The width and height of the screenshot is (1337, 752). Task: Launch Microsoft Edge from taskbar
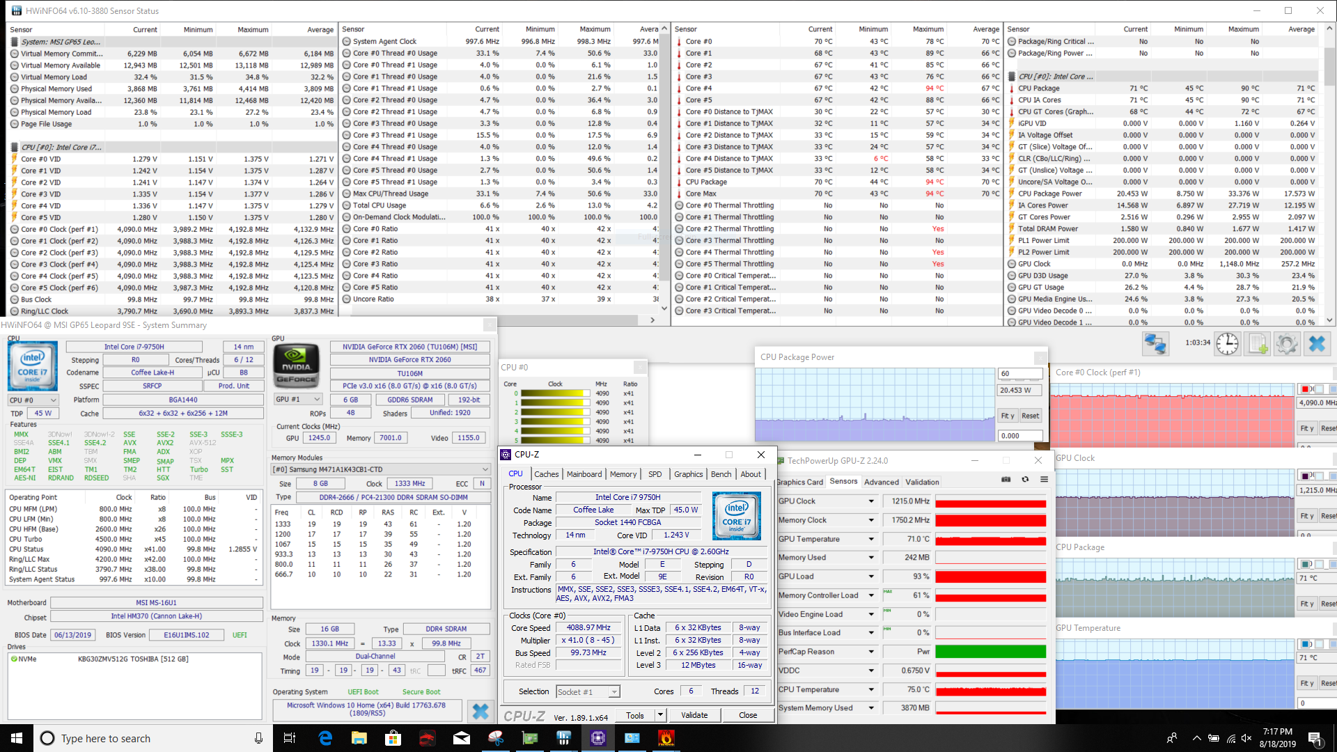point(325,738)
